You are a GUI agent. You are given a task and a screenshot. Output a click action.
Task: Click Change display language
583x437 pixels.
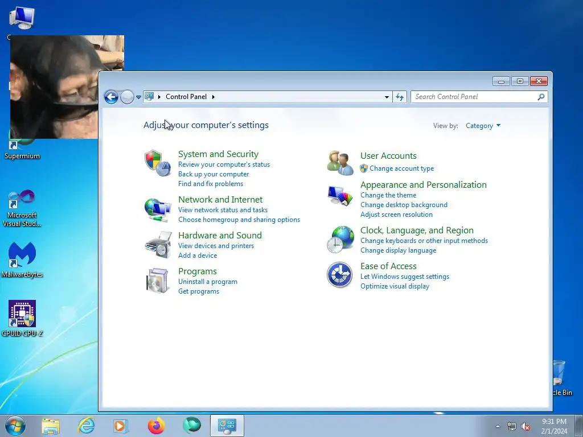coord(398,250)
